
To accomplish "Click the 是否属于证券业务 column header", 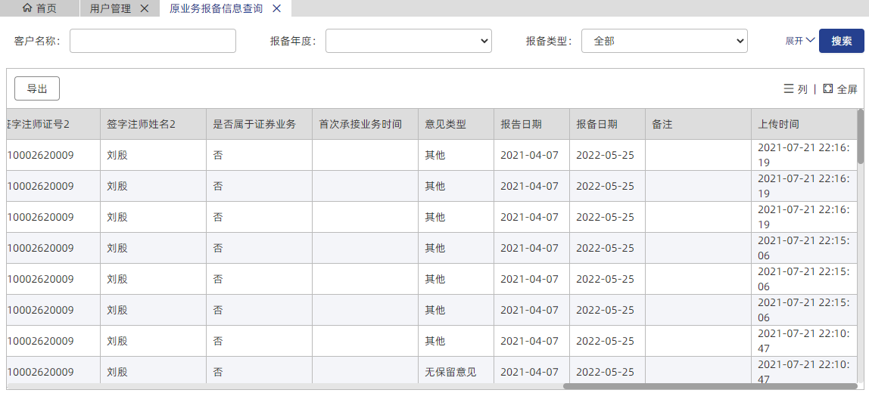I will 254,124.
